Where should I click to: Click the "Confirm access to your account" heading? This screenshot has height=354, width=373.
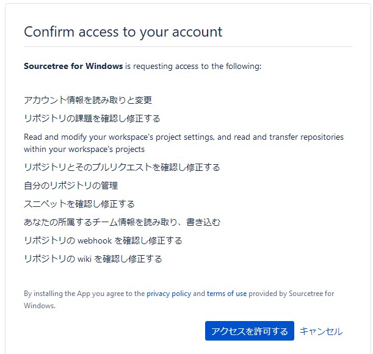tap(123, 32)
